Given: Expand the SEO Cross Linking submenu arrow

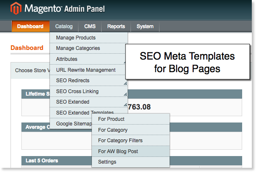Looking at the screenshot, I should point(125,94).
